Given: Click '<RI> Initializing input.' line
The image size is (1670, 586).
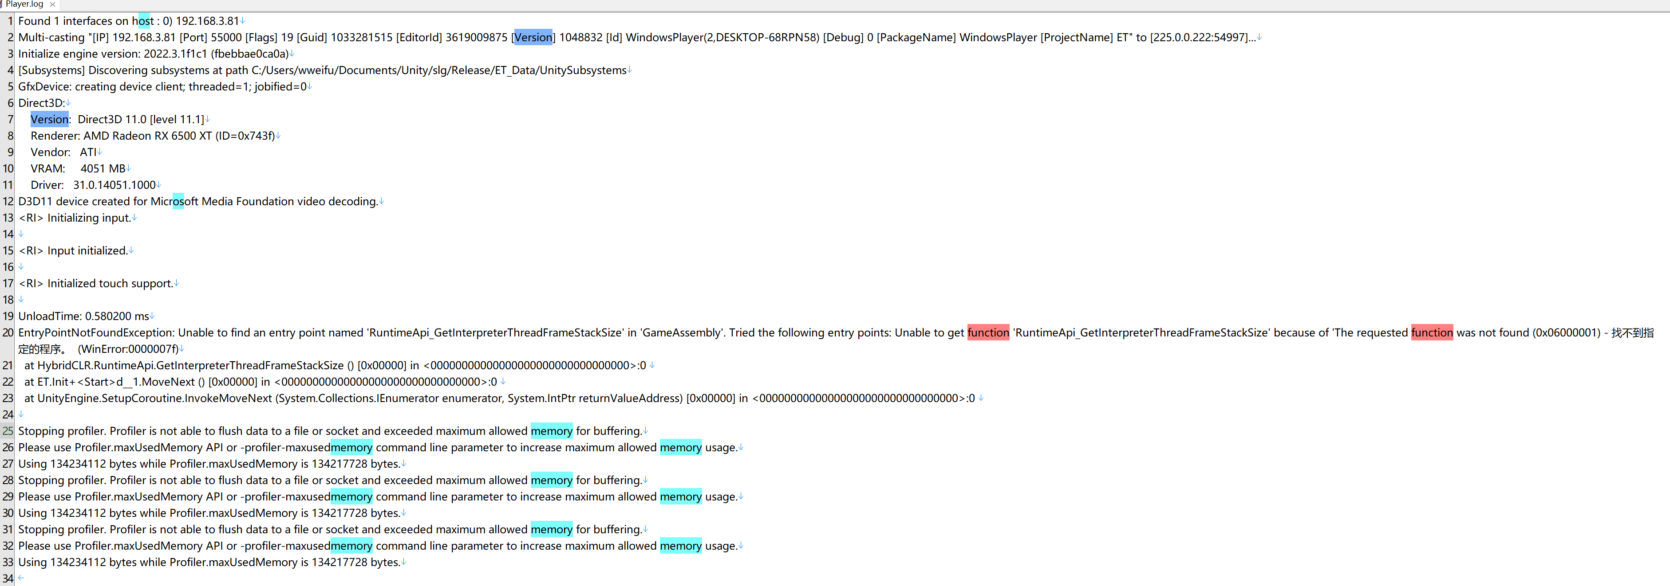Looking at the screenshot, I should pos(75,218).
